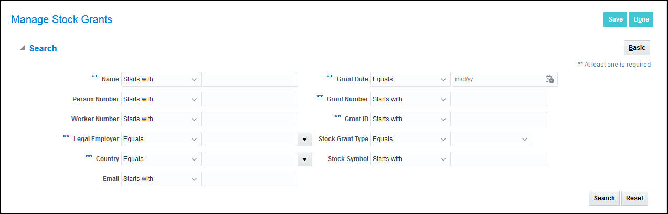The width and height of the screenshot is (668, 214).
Task: Click the Save button
Action: [x=615, y=19]
